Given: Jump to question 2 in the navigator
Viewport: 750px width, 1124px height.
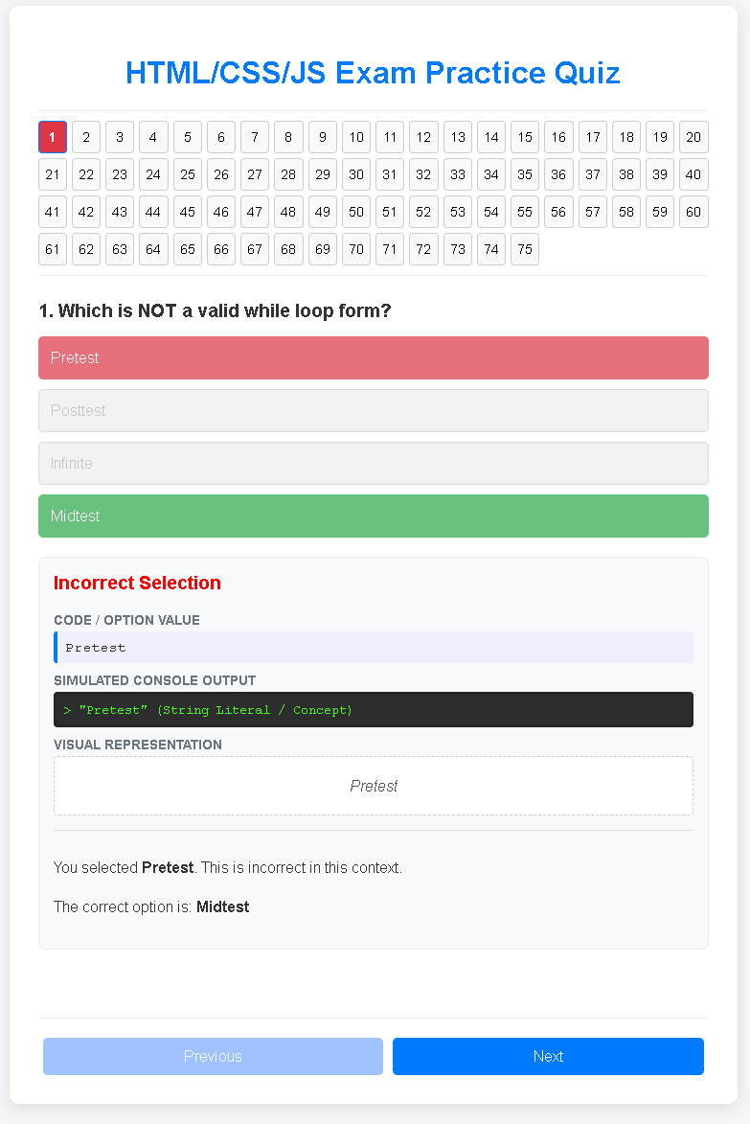Looking at the screenshot, I should (x=86, y=137).
